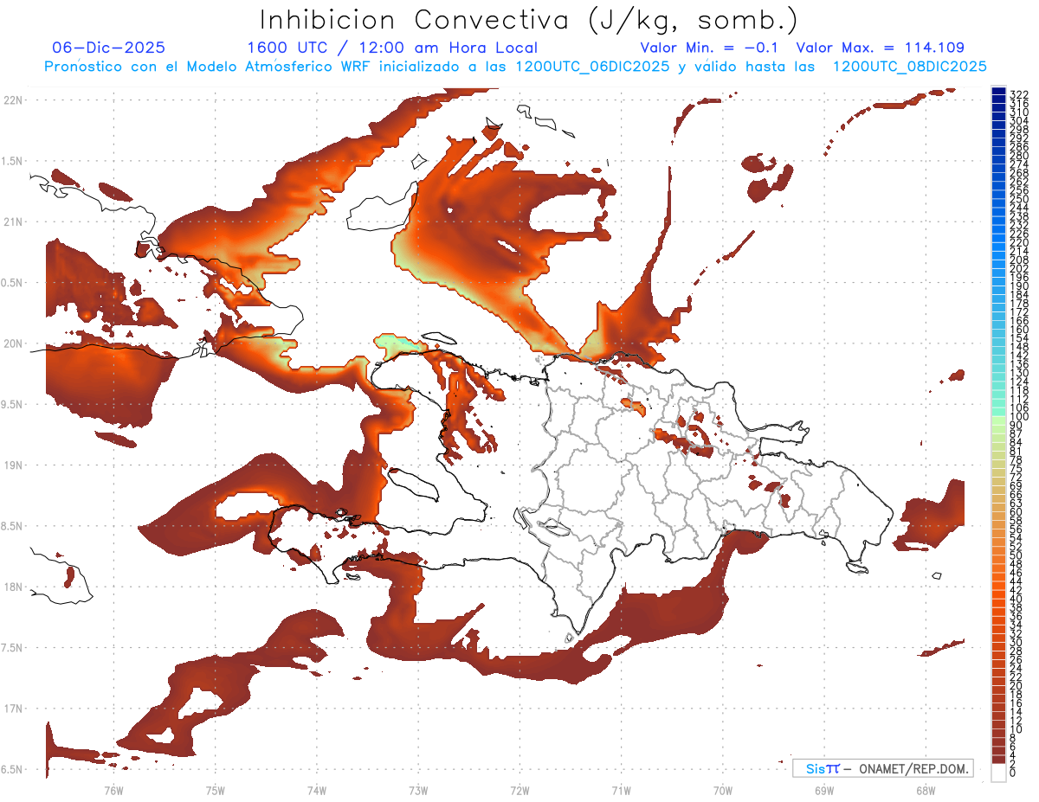This screenshot has height=802, width=1039.
Task: Click the colorbar value 0
Action: [x=1013, y=773]
